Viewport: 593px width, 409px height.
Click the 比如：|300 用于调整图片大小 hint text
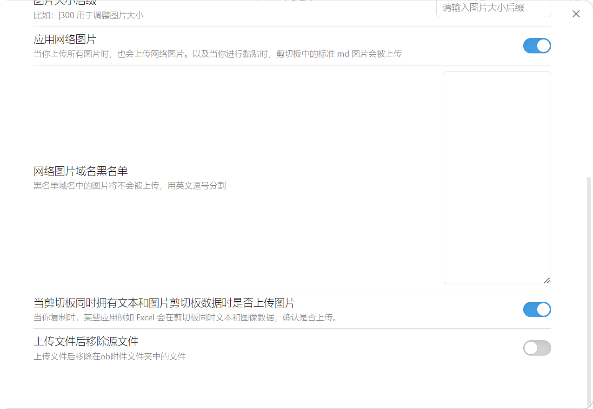coord(88,15)
